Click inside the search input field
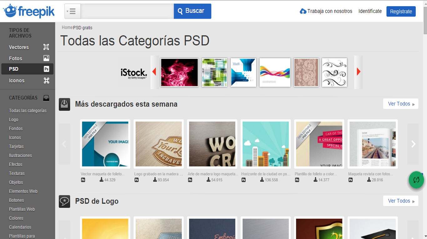 127,11
